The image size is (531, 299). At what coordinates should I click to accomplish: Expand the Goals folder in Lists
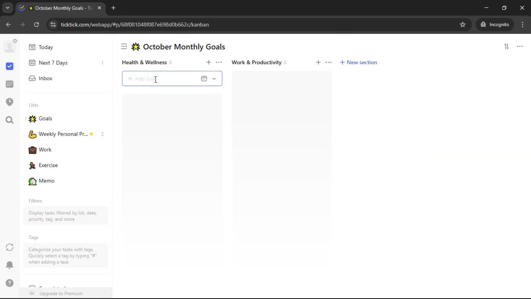(x=26, y=118)
